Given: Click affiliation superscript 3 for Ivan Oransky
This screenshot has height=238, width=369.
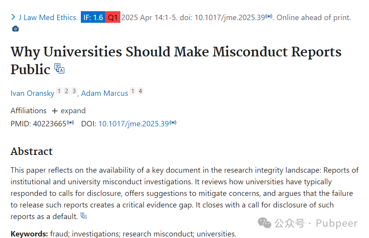Looking at the screenshot, I should pyautogui.click(x=74, y=91).
